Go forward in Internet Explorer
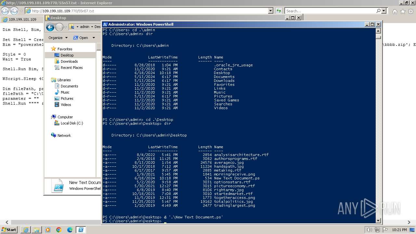This screenshot has width=416, height=234. (14, 11)
